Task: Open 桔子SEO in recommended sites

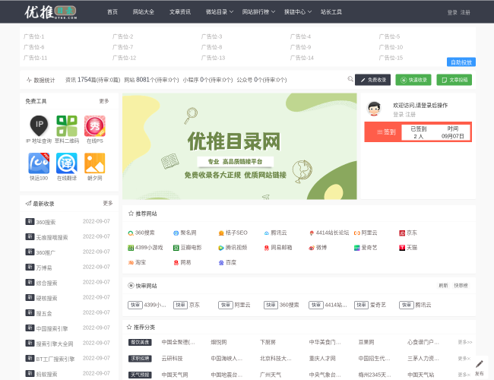Action: 233,233
